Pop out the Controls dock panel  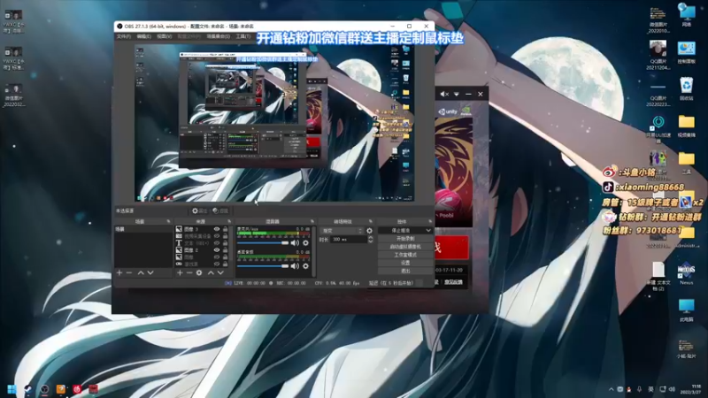coord(430,222)
